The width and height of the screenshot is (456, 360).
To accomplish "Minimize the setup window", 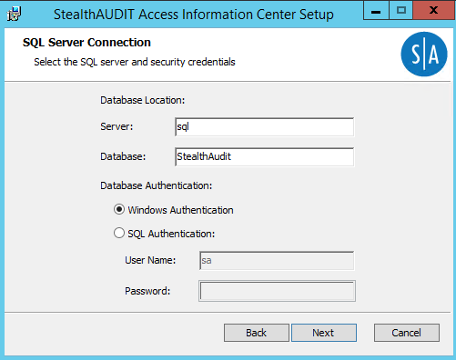I will point(376,11).
